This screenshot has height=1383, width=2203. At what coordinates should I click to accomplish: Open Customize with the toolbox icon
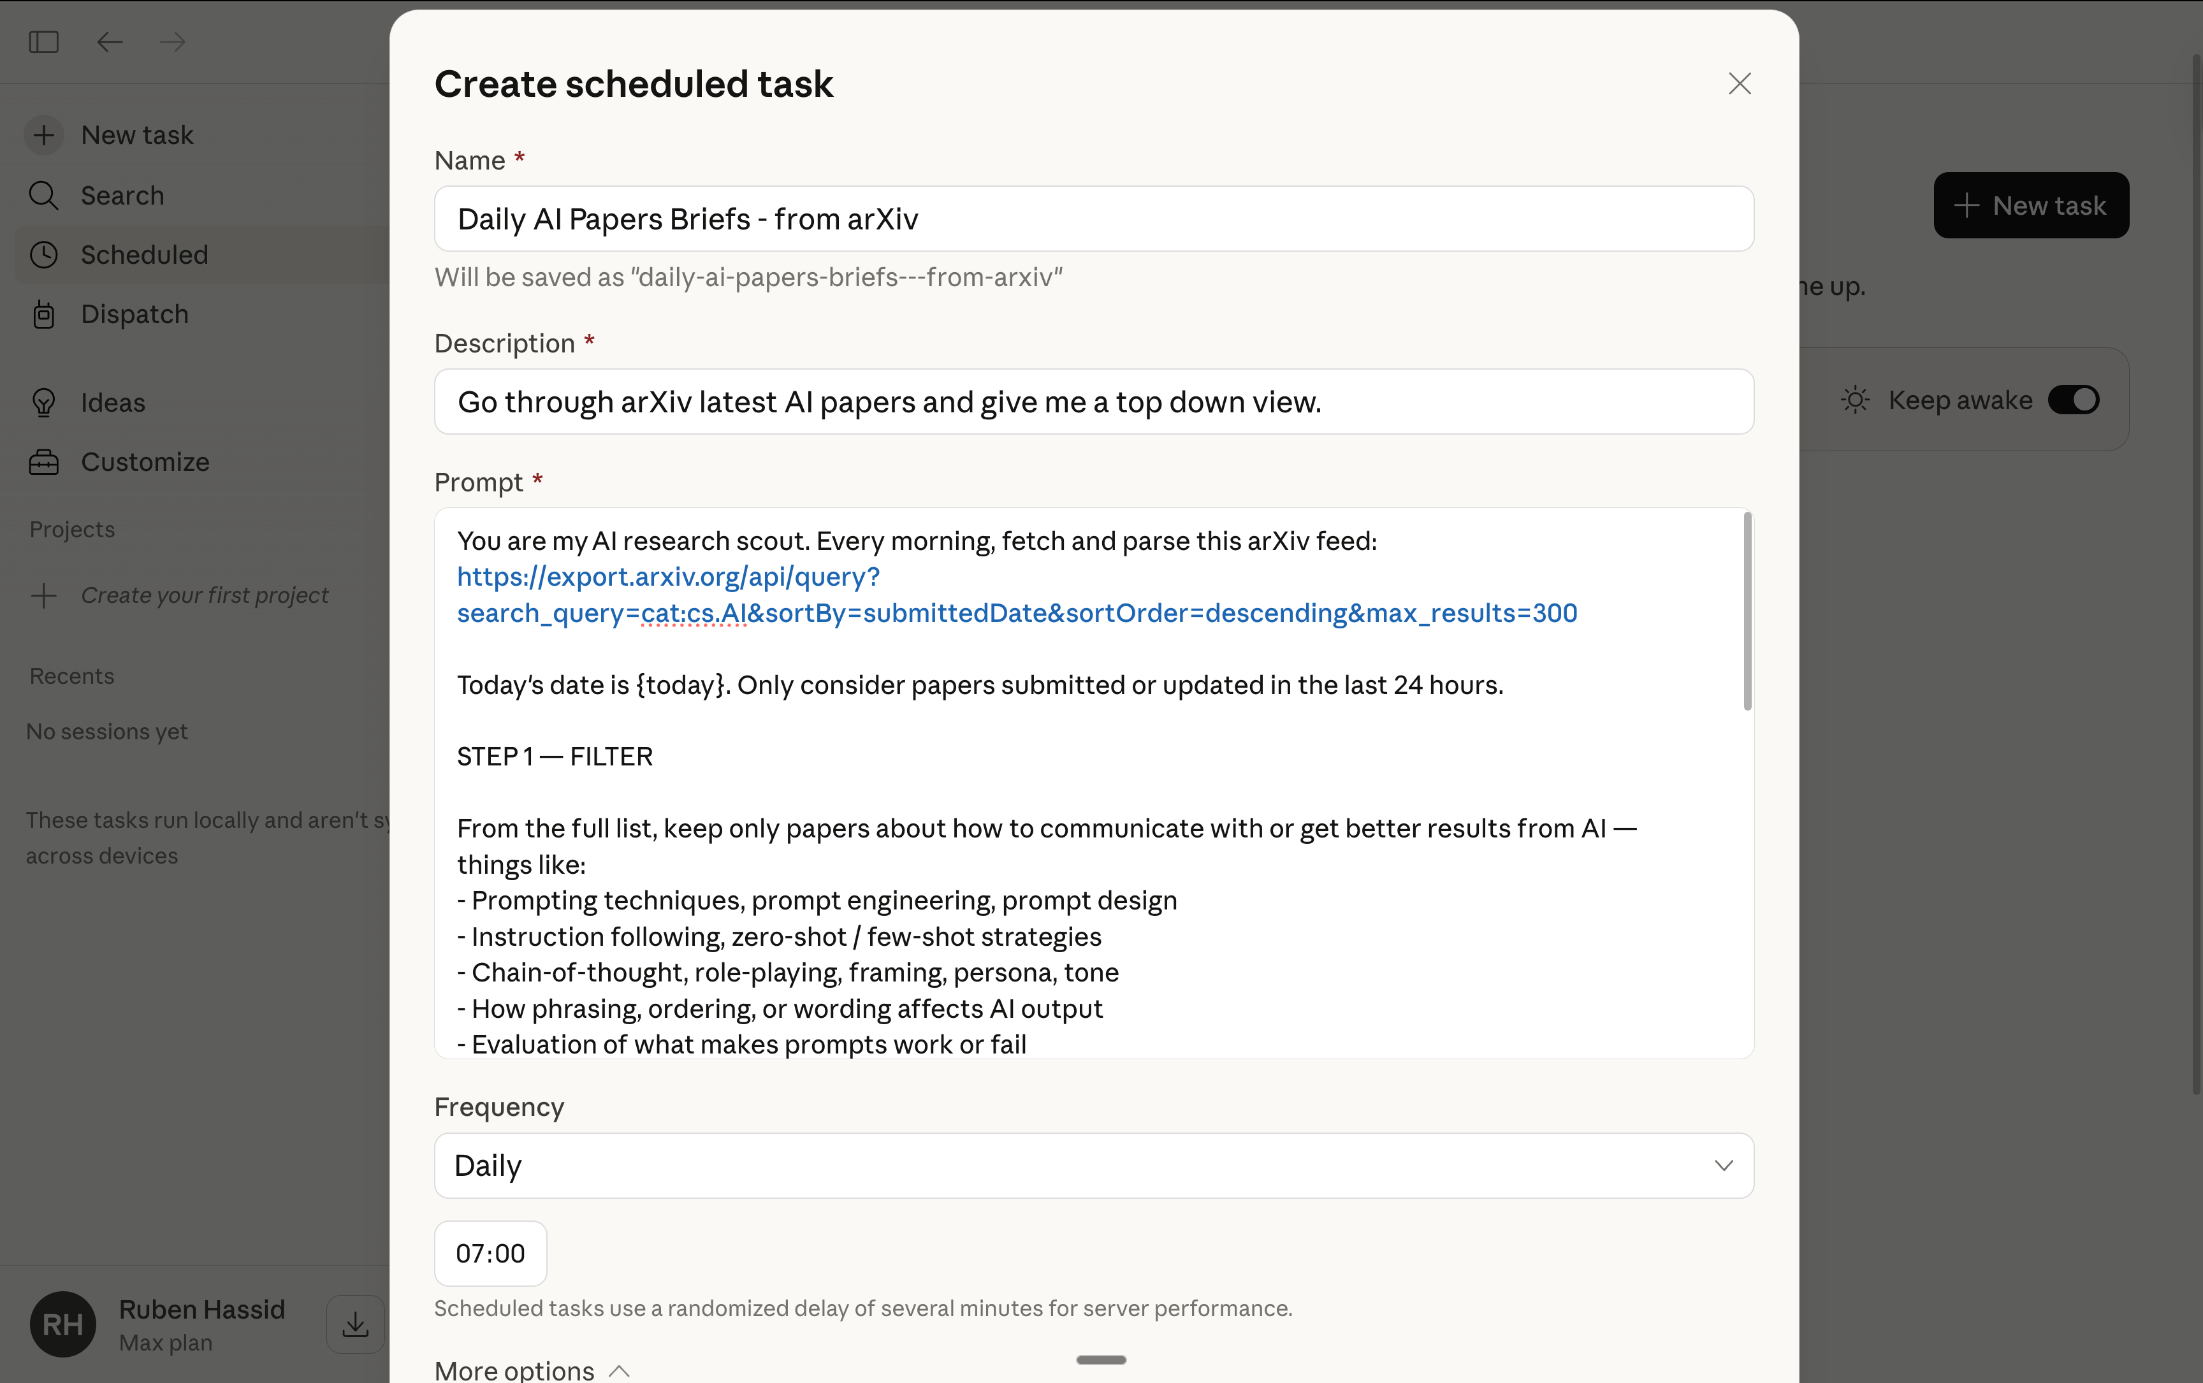[145, 462]
